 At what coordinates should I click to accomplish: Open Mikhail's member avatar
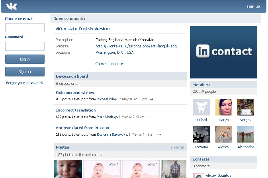201,107
